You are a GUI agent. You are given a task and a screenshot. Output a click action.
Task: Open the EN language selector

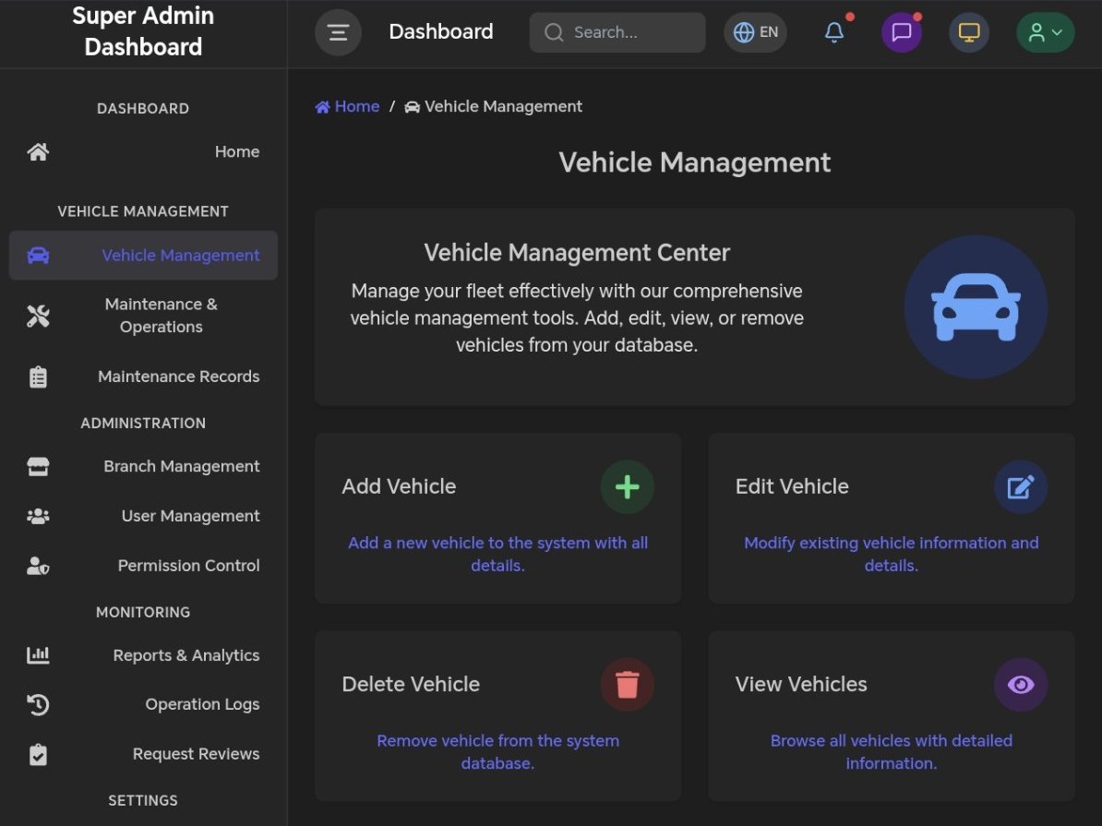click(x=756, y=32)
